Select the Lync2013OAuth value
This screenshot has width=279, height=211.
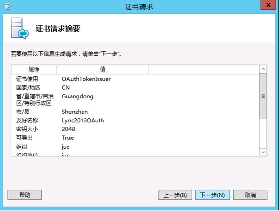[83, 120]
